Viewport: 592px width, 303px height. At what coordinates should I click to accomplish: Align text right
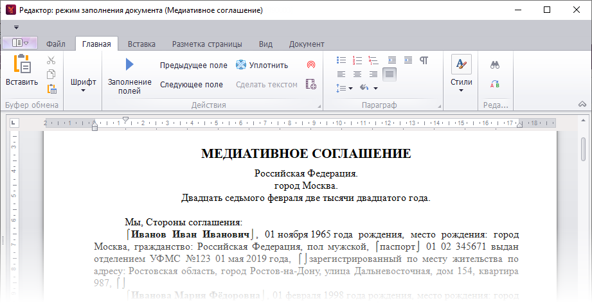pyautogui.click(x=373, y=74)
